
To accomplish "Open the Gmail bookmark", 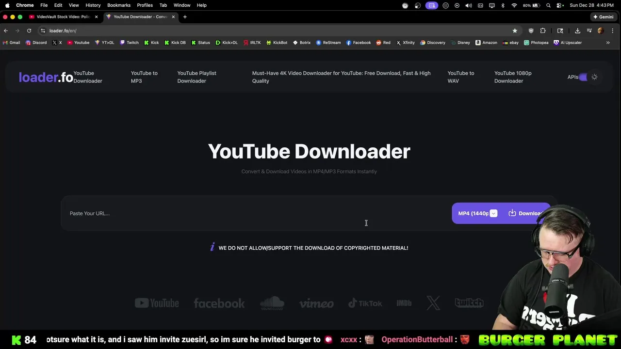I will pyautogui.click(x=12, y=43).
